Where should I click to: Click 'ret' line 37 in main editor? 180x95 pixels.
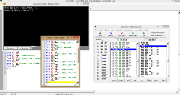9,68
